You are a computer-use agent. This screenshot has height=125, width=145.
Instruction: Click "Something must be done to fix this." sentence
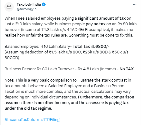click(x=101, y=35)
